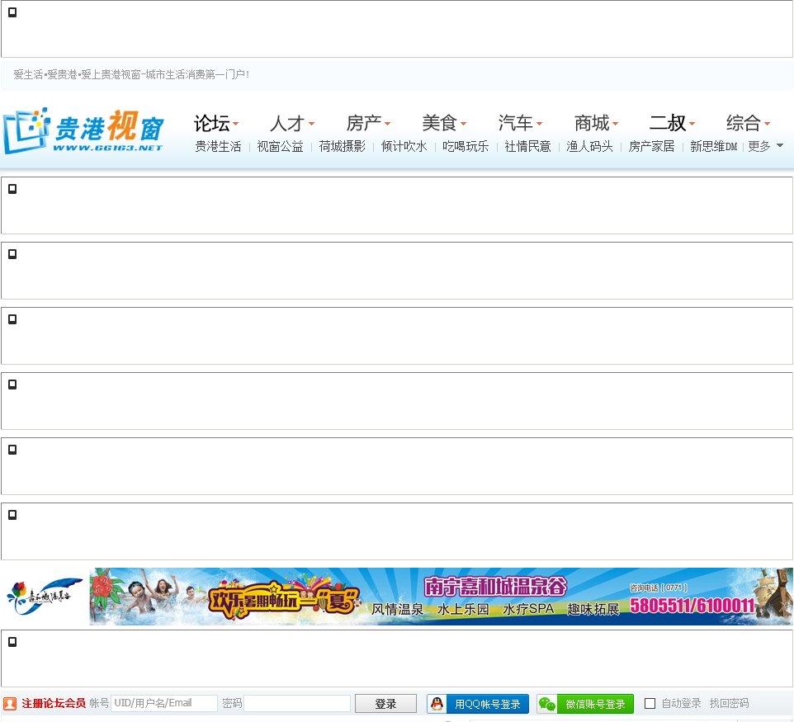Log in with 用QQ帐号登录 button
Image resolution: width=794 pixels, height=722 pixels.
pos(478,704)
